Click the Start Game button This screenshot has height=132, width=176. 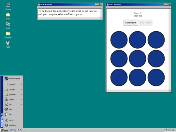click(x=131, y=23)
